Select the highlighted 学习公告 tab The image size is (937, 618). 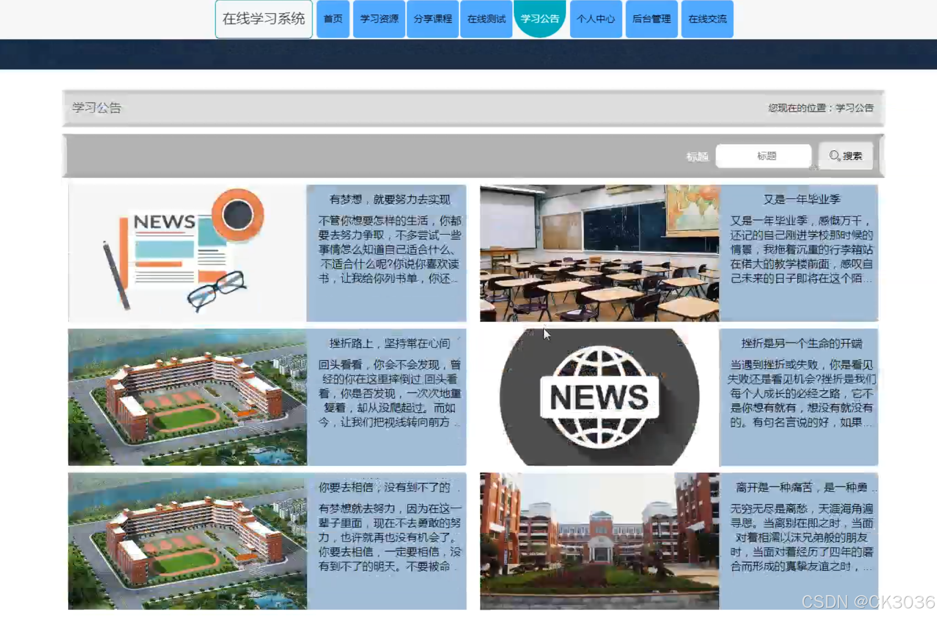[540, 19]
